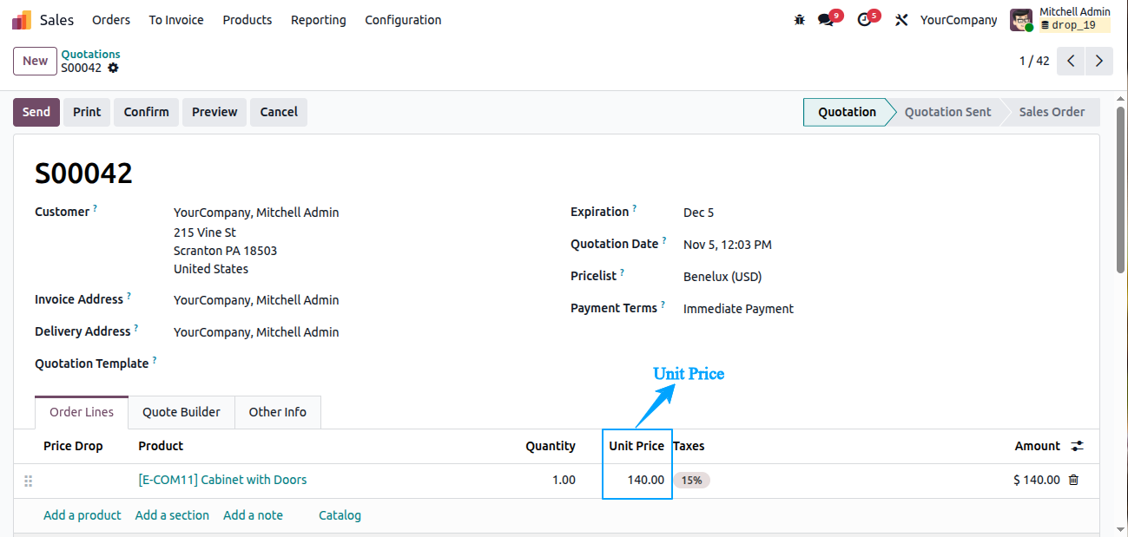The height and width of the screenshot is (537, 1128).
Task: Go back to Quotations breadcrumb
Action: (x=90, y=54)
